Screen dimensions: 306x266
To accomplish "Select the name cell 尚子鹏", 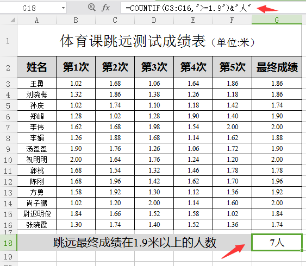I will click(37, 203).
